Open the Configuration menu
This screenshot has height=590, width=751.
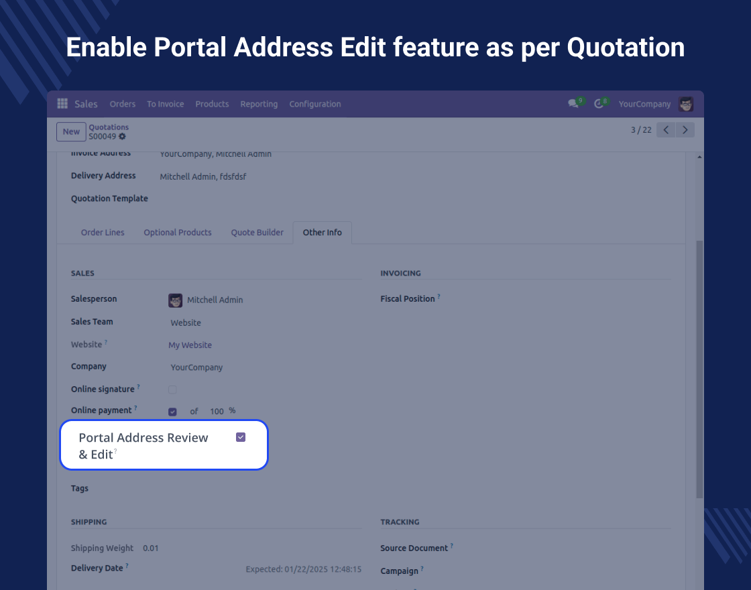pos(315,104)
